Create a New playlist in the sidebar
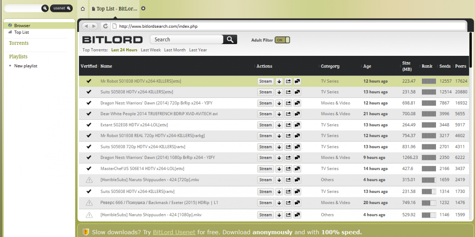The height and width of the screenshot is (237, 475). [26, 66]
